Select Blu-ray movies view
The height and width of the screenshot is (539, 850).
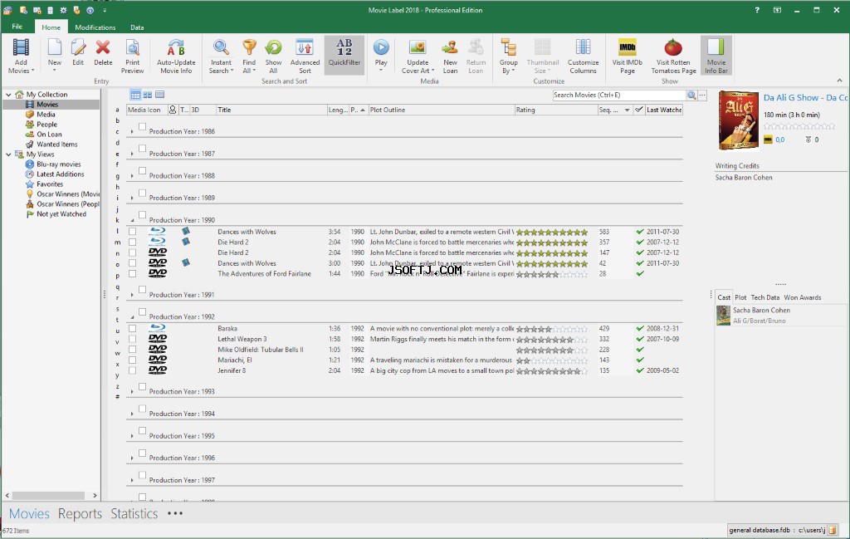tap(59, 164)
